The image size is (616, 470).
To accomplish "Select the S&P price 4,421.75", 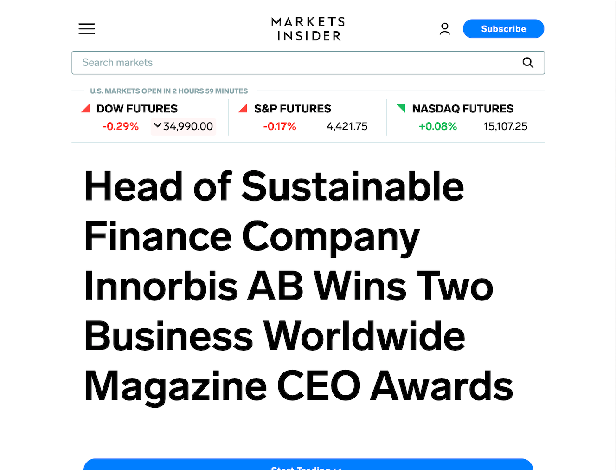I will click(347, 126).
